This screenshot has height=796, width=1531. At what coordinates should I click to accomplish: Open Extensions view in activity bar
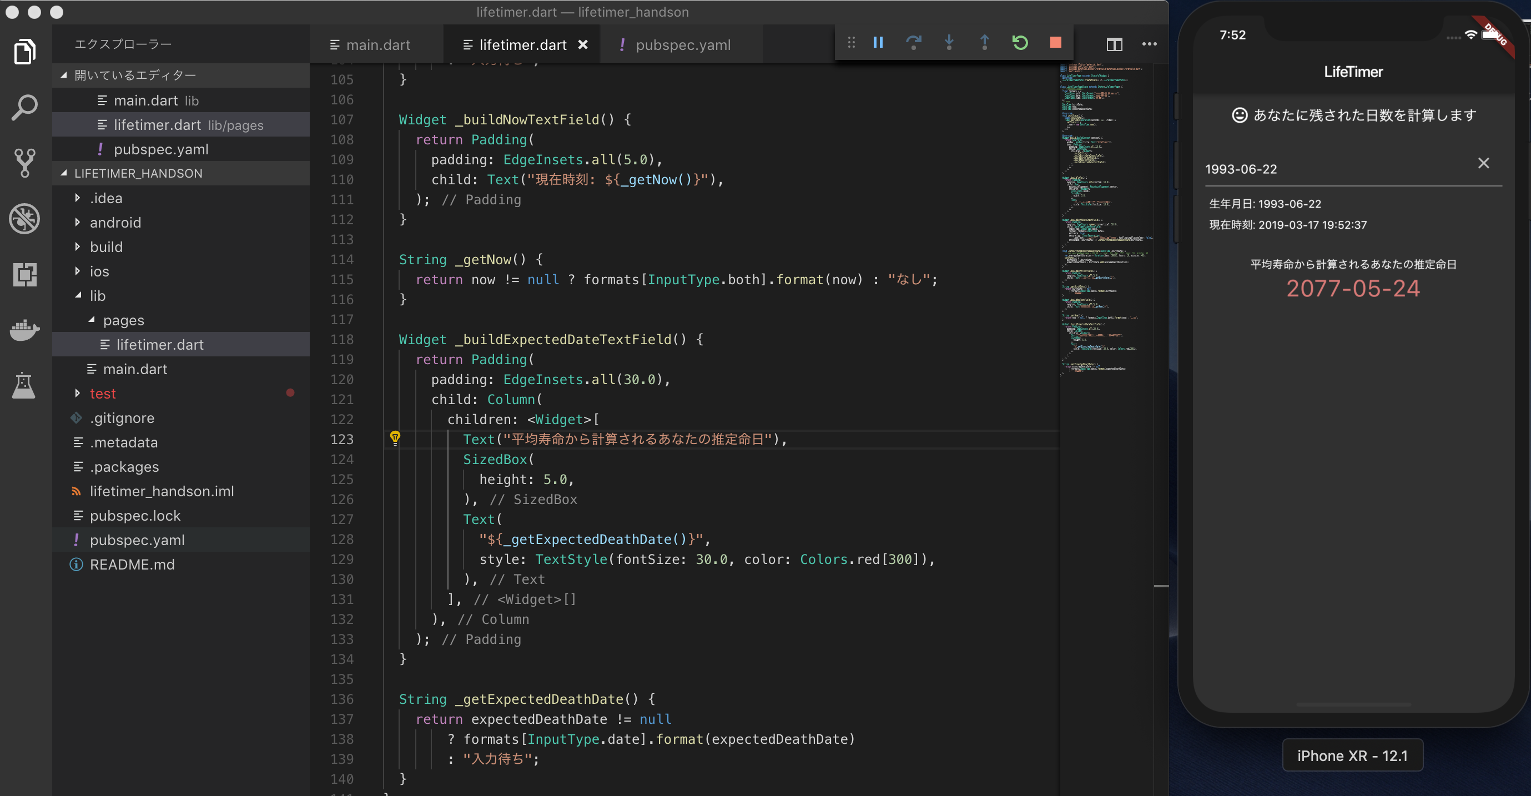(25, 274)
